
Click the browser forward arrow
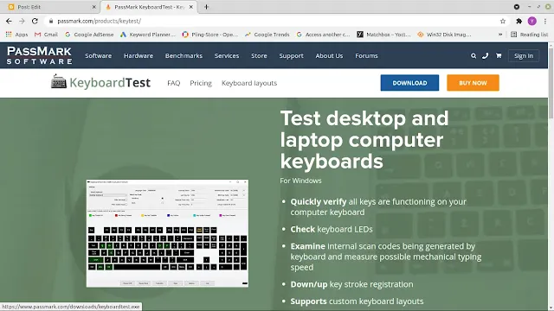pyautogui.click(x=22, y=21)
